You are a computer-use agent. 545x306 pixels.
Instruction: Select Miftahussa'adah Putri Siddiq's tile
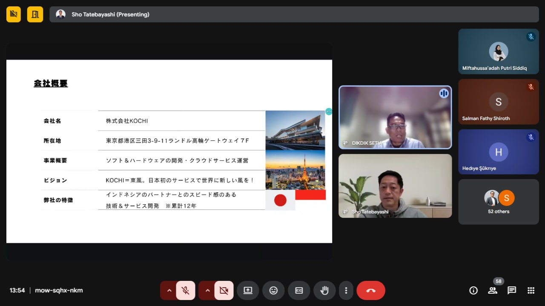[498, 51]
